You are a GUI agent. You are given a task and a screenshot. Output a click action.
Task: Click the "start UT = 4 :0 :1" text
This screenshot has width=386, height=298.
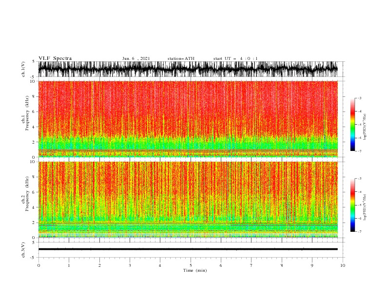(235, 58)
